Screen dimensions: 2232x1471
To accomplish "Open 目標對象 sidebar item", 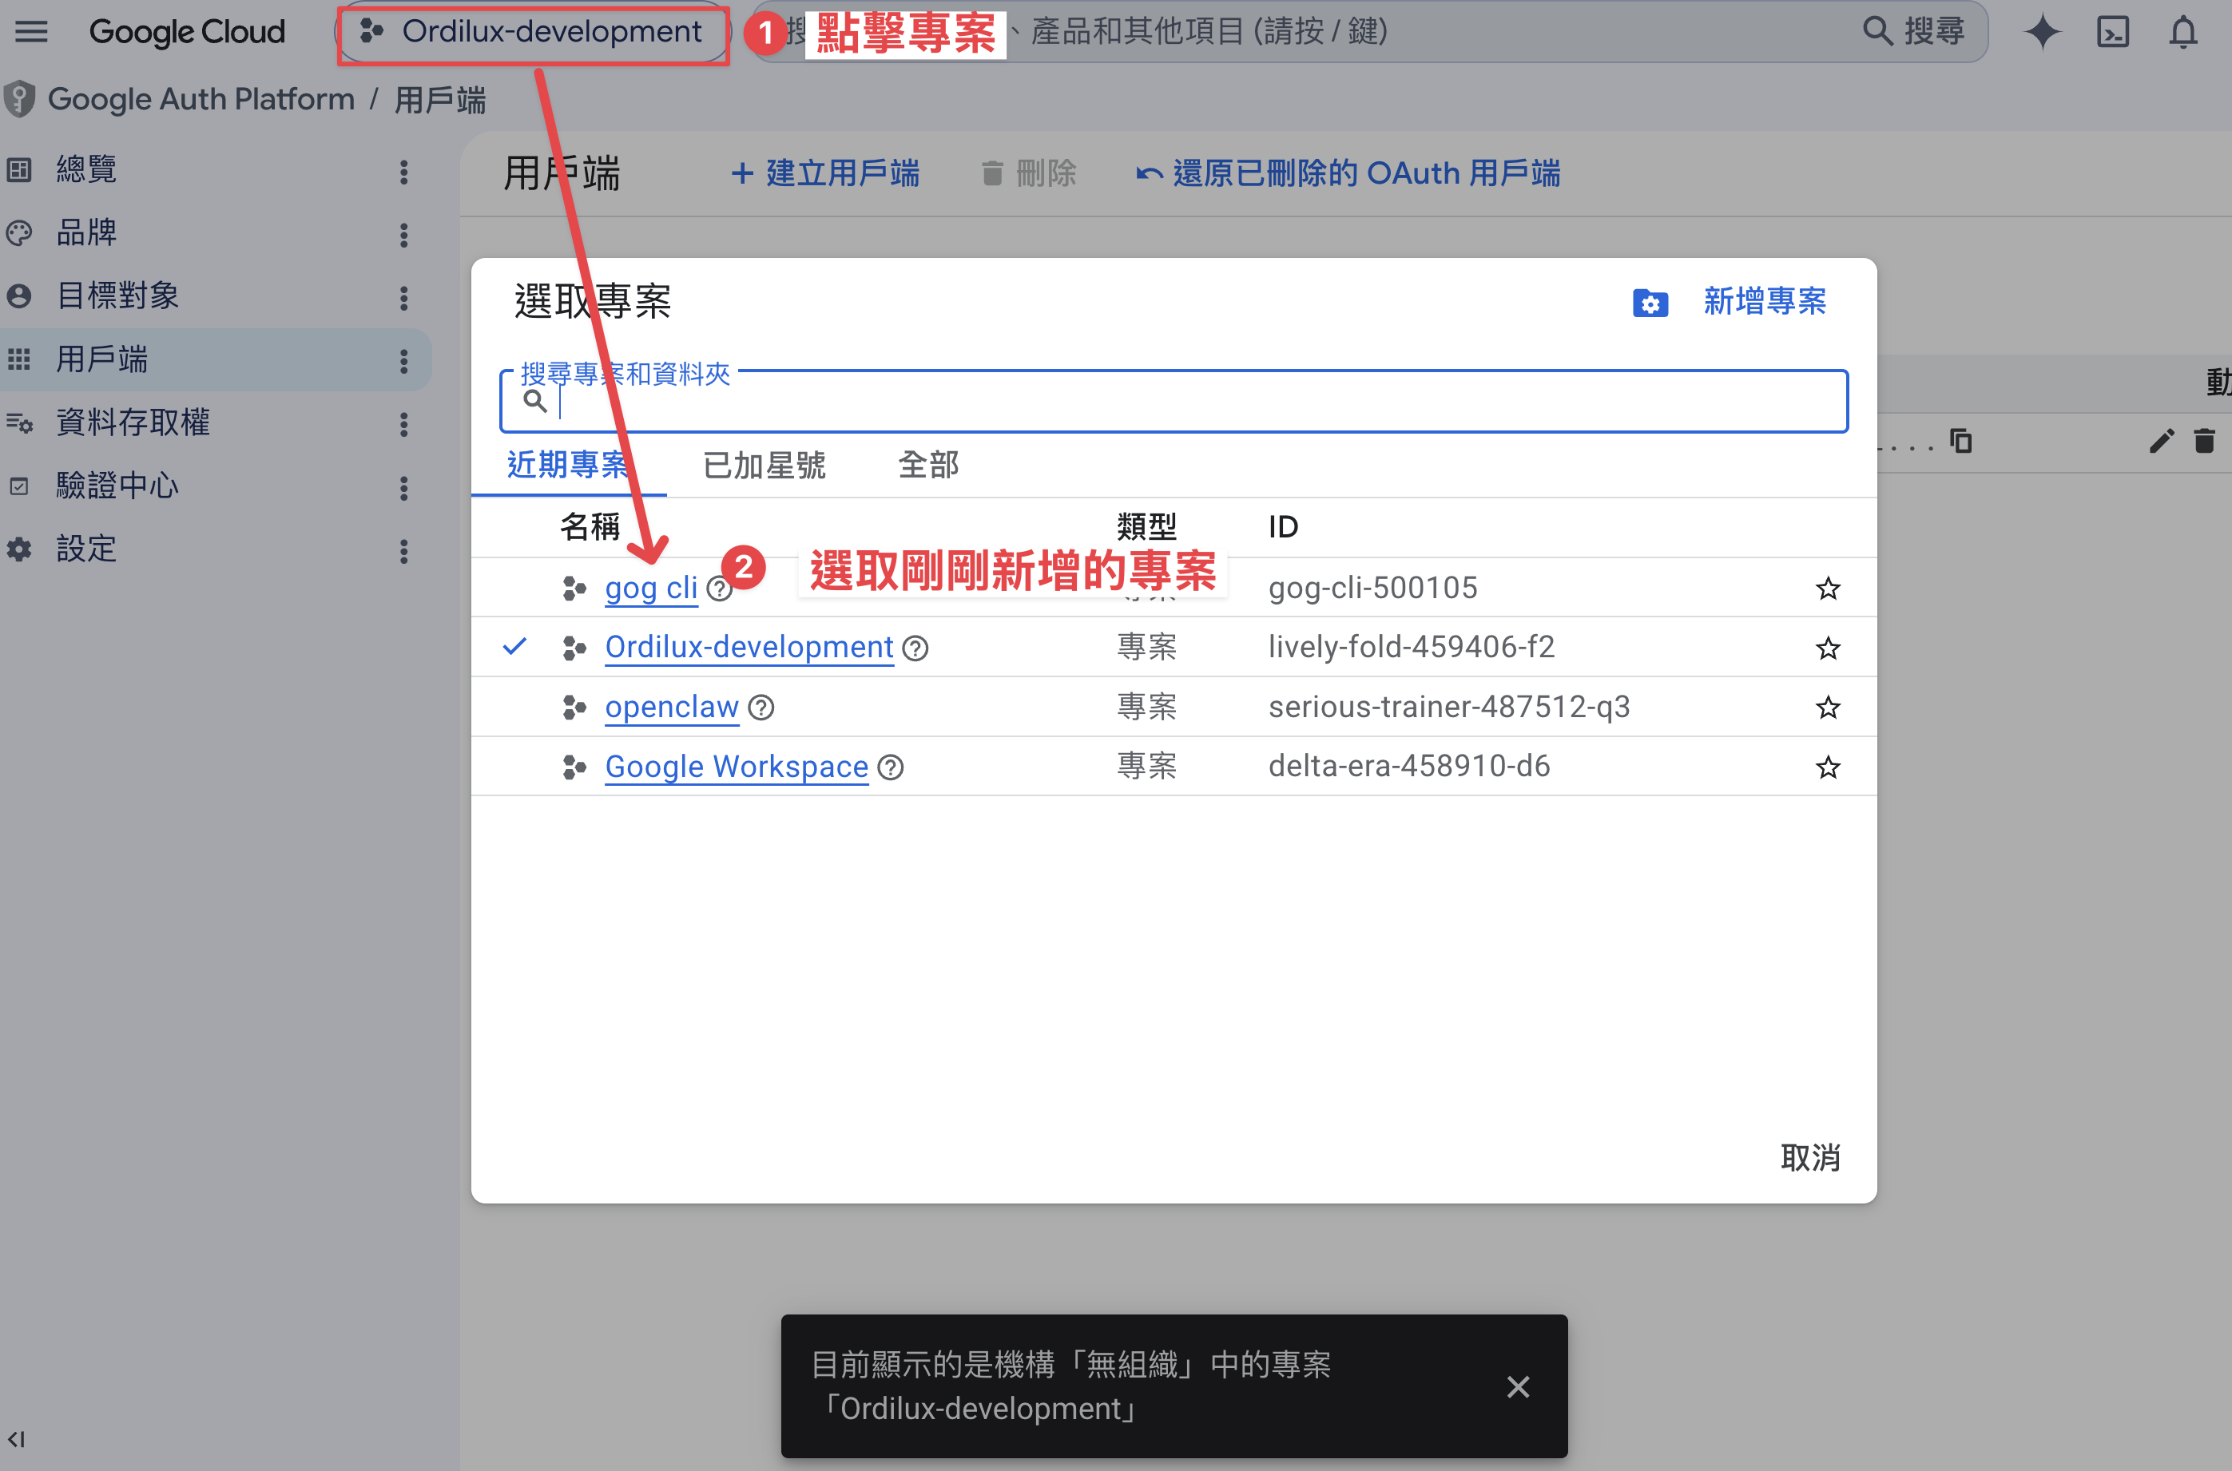I will (x=117, y=296).
